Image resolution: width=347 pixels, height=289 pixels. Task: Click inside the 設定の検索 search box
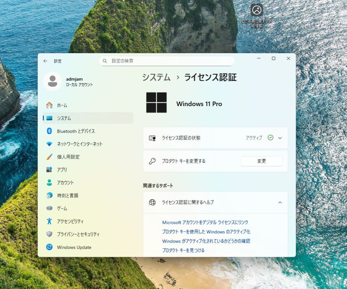click(x=167, y=61)
